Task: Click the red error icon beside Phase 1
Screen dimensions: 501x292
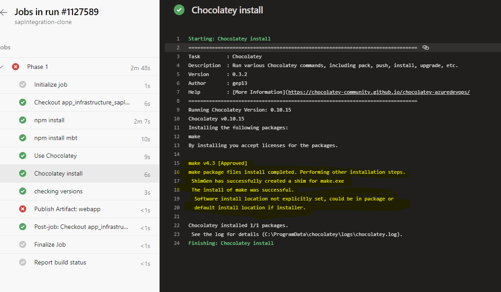Action: (16, 67)
